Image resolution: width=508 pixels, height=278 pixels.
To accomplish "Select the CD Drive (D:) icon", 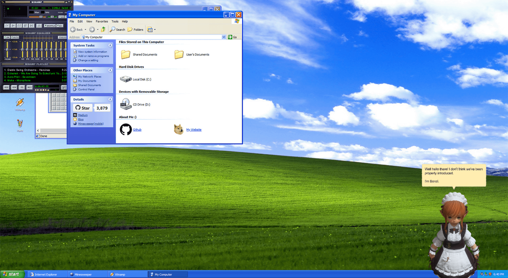I will 126,104.
